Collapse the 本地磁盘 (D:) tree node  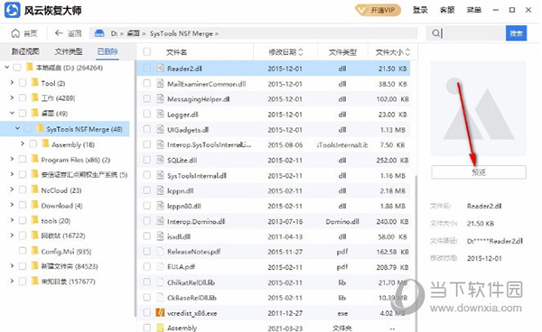click(6, 68)
